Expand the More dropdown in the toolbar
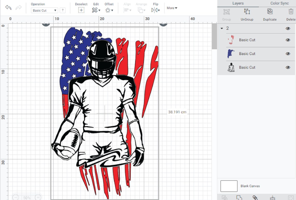296x200 pixels. [x=172, y=8]
